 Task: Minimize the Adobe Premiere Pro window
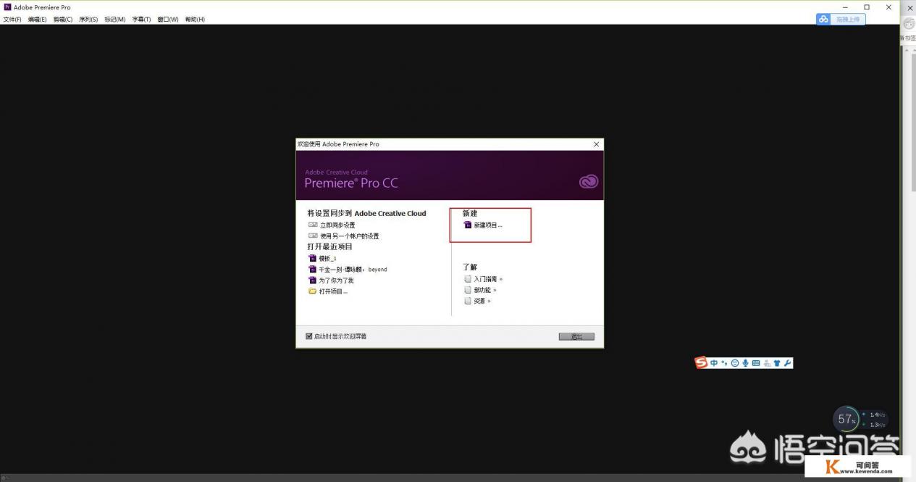pos(845,7)
